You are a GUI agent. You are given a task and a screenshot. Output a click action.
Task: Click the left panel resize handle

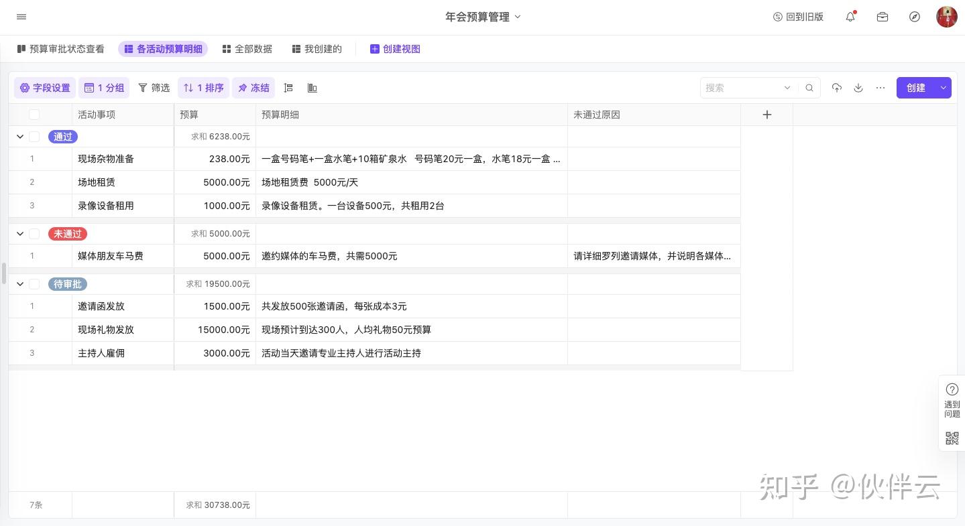(4, 273)
